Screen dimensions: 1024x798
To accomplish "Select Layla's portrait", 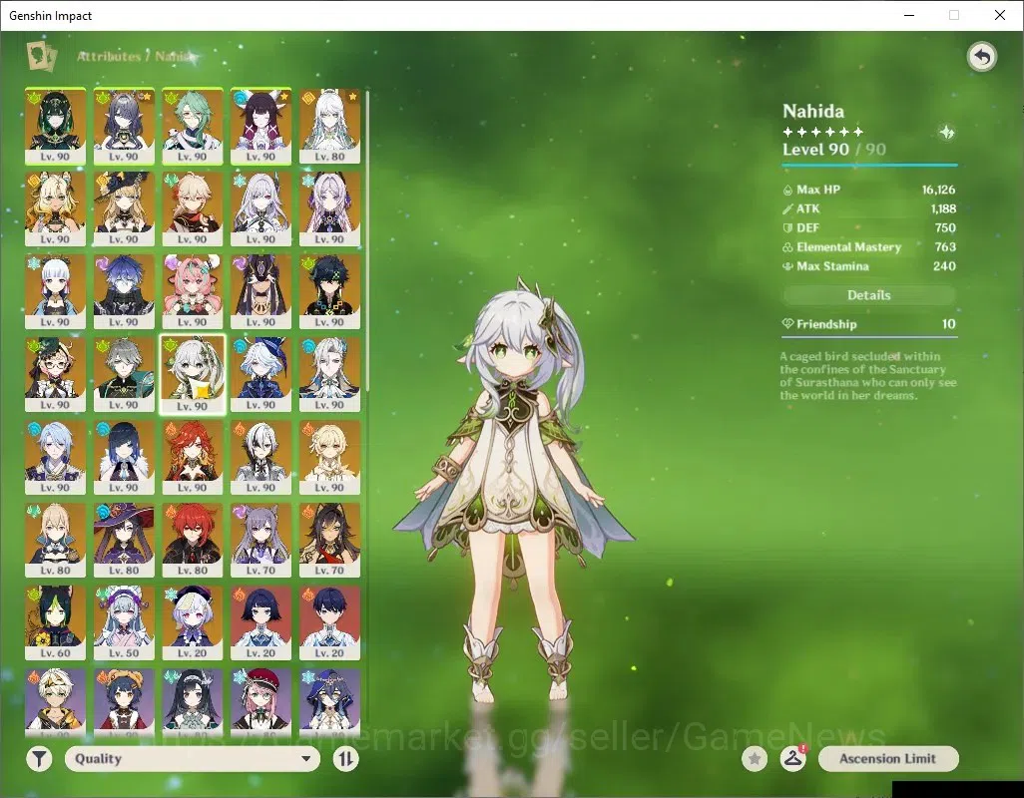I will pos(329,704).
